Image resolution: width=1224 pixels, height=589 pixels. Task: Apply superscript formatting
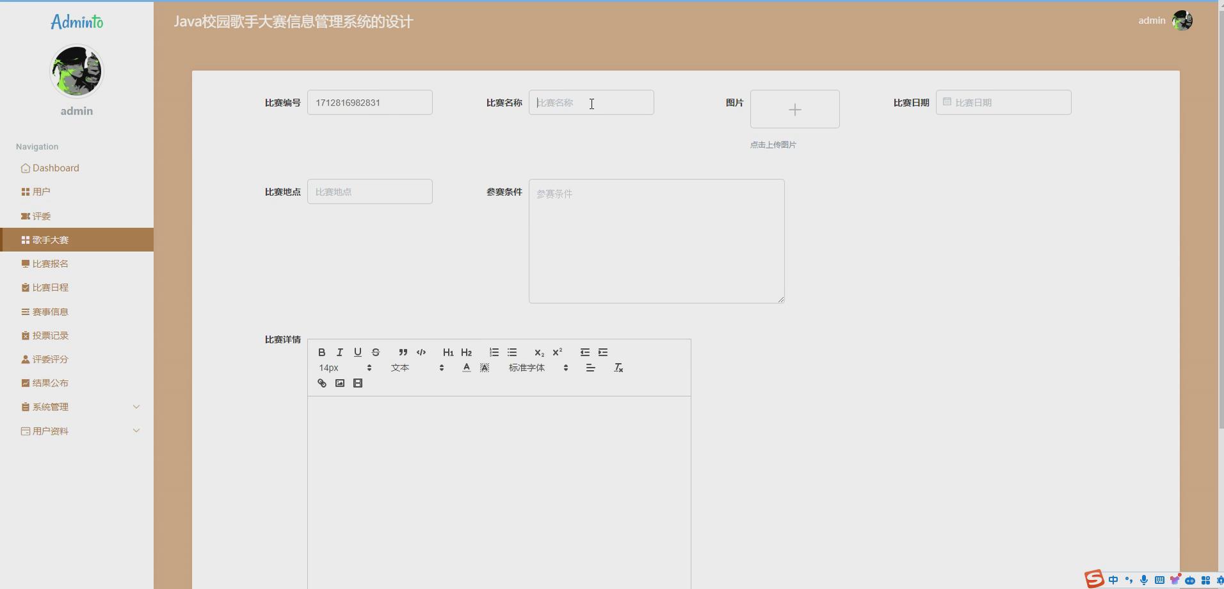[x=558, y=352]
